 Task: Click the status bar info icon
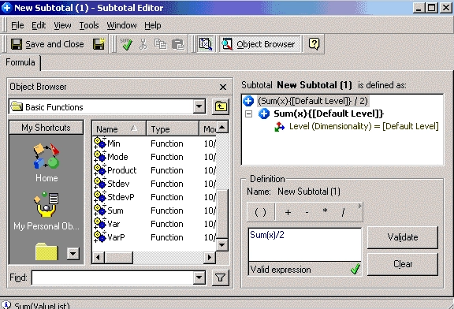coord(6,304)
